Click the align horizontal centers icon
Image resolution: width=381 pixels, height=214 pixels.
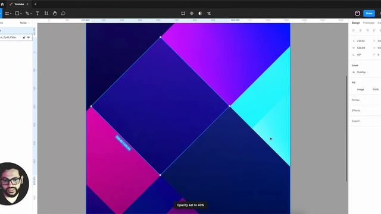pyautogui.click(x=360, y=30)
